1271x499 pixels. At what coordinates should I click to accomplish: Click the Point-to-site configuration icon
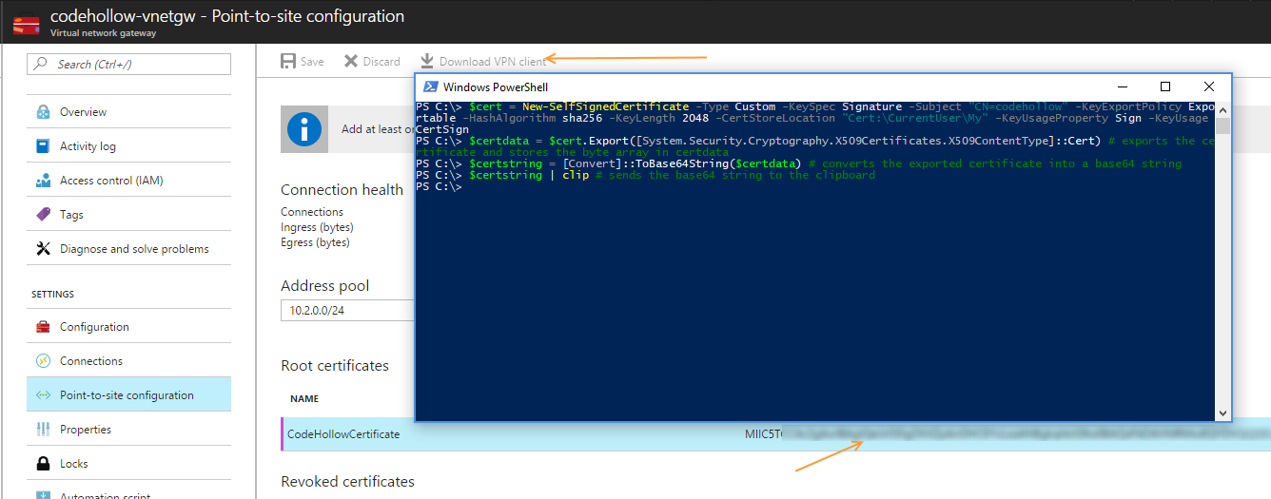pyautogui.click(x=43, y=395)
